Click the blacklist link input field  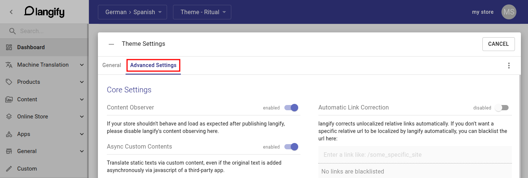415,155
